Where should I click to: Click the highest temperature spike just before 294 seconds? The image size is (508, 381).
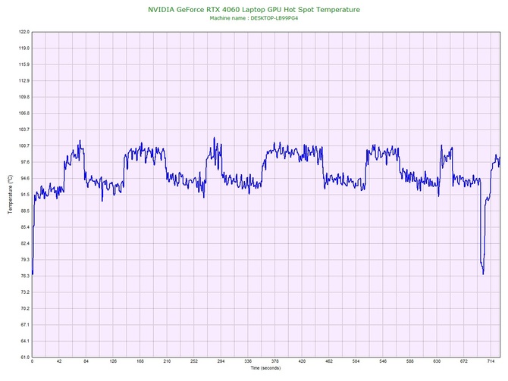click(x=214, y=138)
